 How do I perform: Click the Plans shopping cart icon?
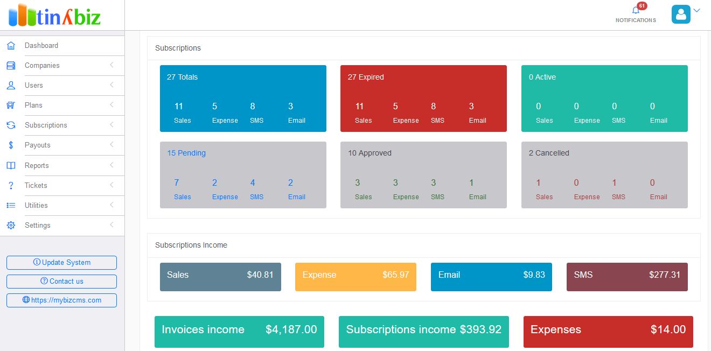pos(11,106)
